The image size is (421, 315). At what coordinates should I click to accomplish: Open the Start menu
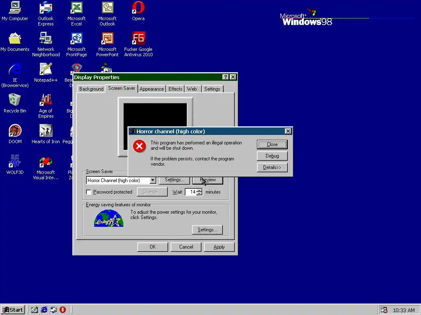coord(13,310)
